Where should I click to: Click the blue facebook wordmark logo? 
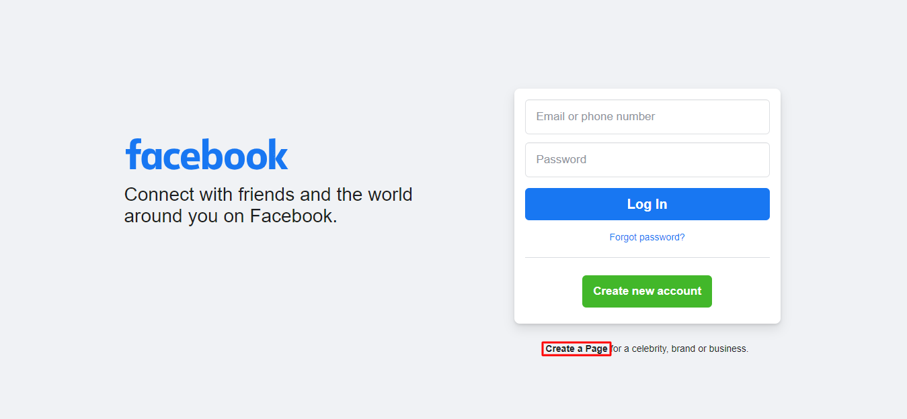click(x=206, y=154)
